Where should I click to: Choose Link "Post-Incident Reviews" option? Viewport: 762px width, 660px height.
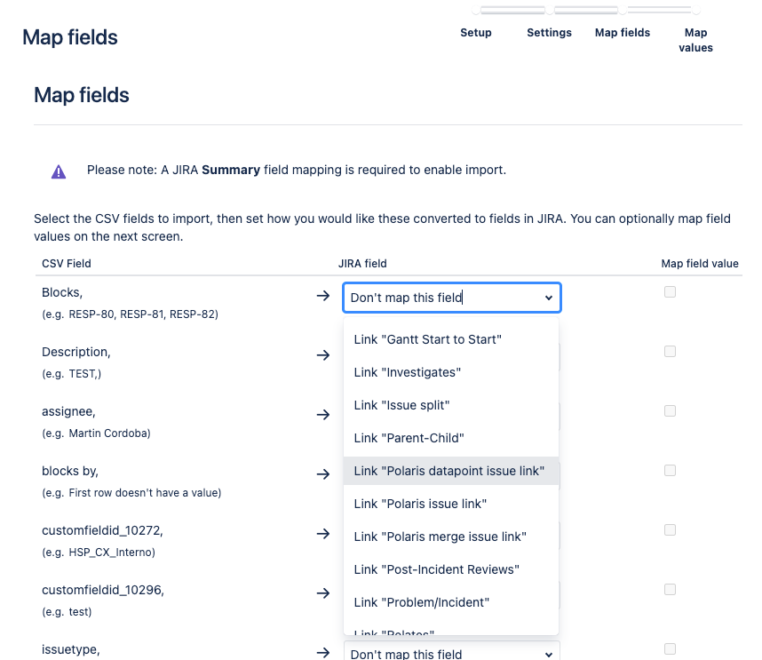click(x=451, y=569)
